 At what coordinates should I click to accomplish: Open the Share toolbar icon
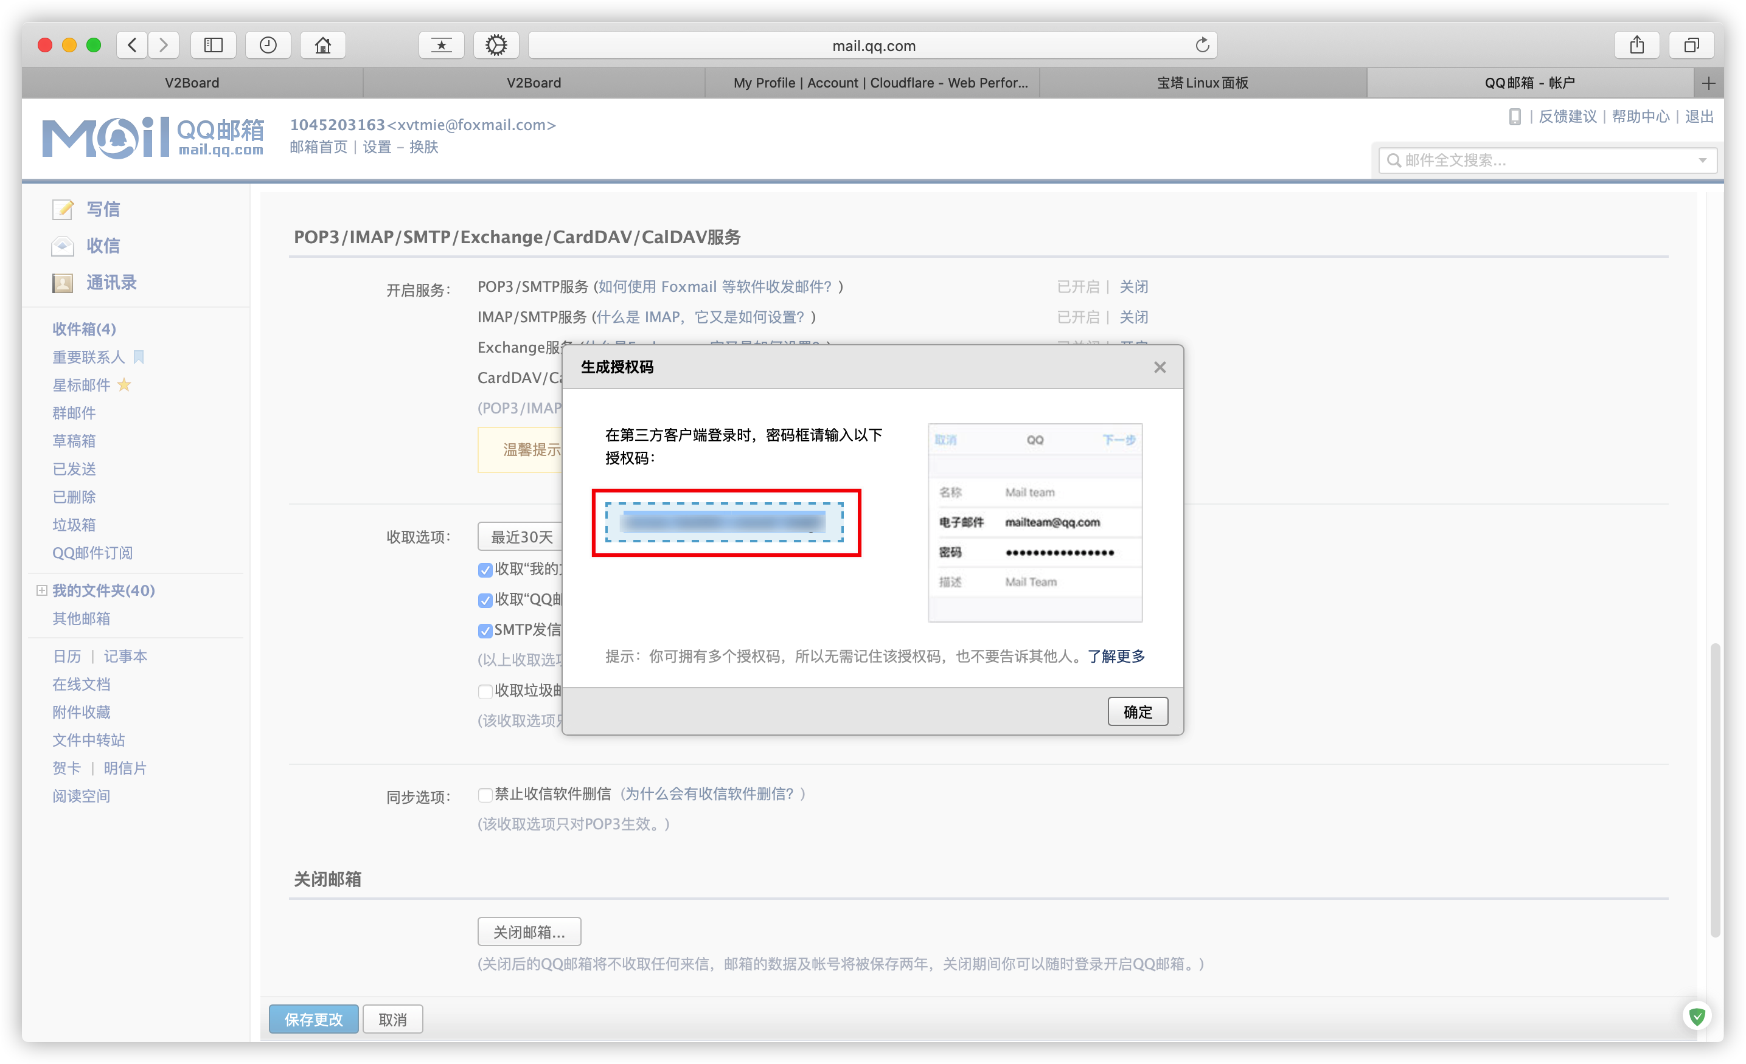(x=1636, y=46)
